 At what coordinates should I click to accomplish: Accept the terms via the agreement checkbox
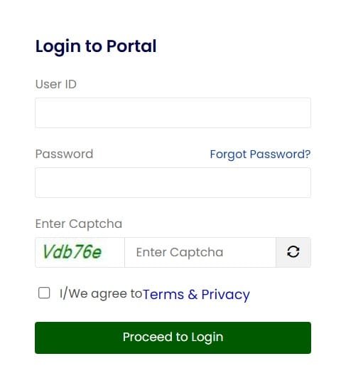coord(44,293)
